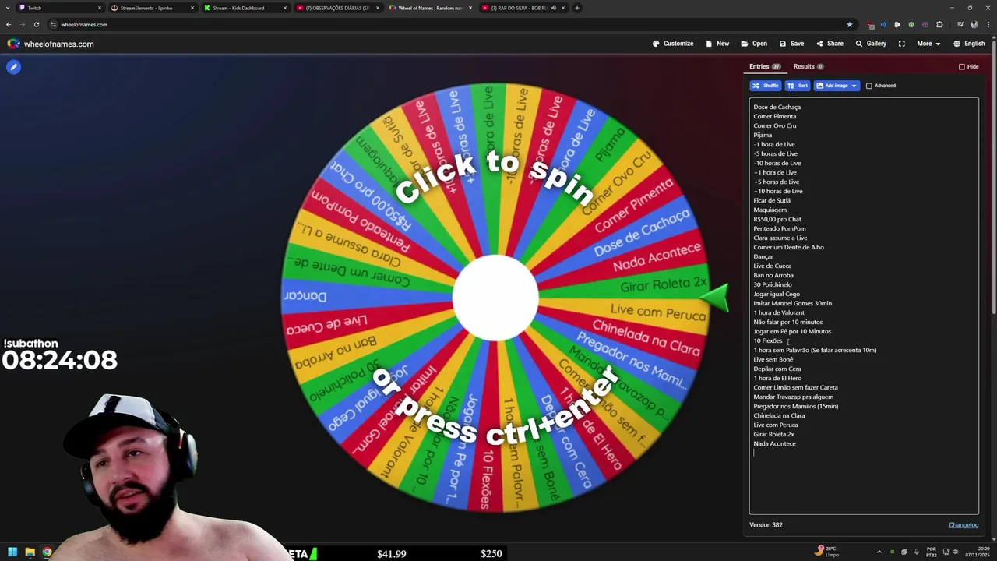Switch to OBSERVAÇÕES DIÁRIAS YouTube tab
Screen dimensions: 997x561
click(337, 8)
